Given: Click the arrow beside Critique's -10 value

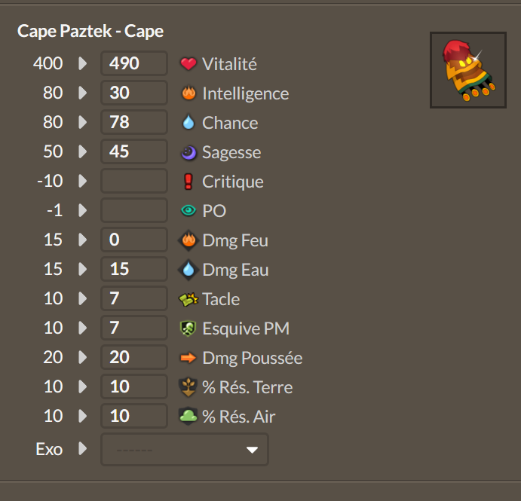Looking at the screenshot, I should click(x=82, y=181).
